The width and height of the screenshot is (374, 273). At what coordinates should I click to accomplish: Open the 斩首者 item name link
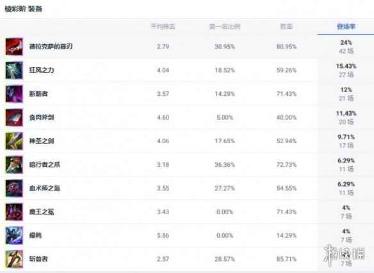click(38, 259)
